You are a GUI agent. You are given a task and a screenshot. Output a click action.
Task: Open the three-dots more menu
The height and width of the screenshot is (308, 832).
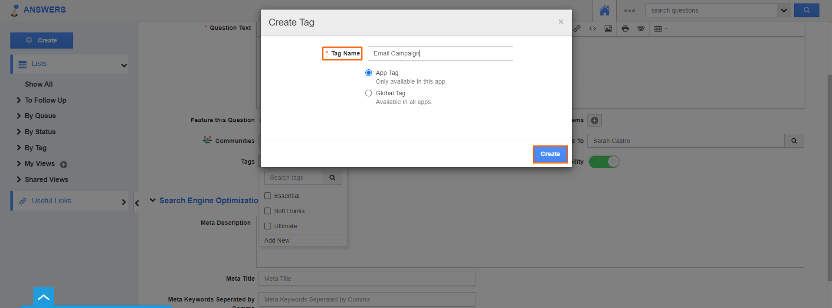629,11
